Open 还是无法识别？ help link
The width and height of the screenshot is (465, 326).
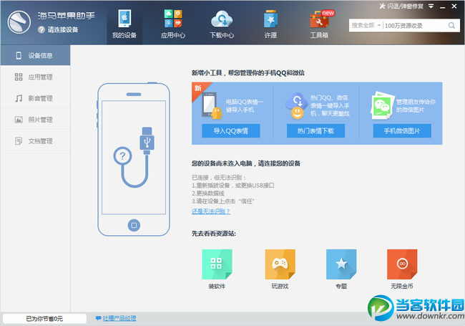[211, 211]
